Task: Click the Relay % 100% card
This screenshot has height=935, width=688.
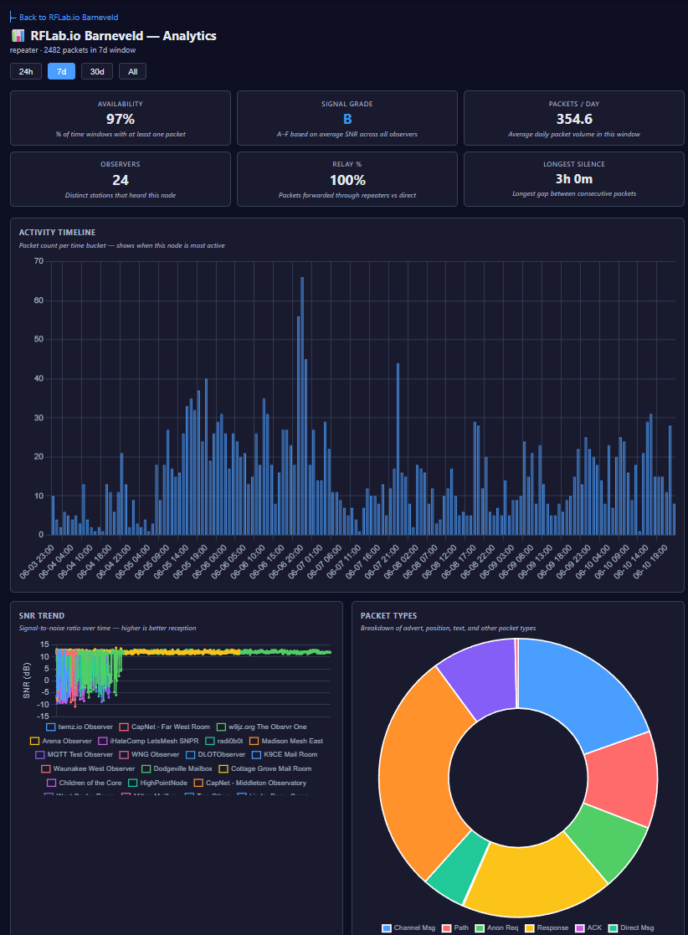Action: click(347, 179)
